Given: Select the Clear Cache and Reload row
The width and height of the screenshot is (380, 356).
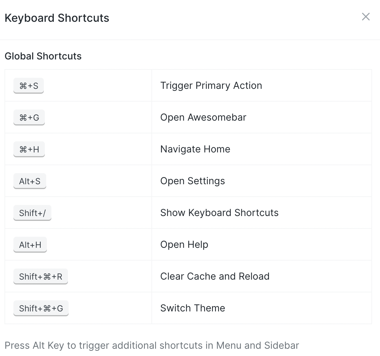Looking at the screenshot, I should 214,276.
